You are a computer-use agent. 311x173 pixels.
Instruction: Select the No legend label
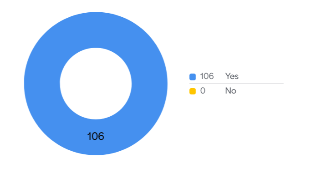[x=230, y=91]
